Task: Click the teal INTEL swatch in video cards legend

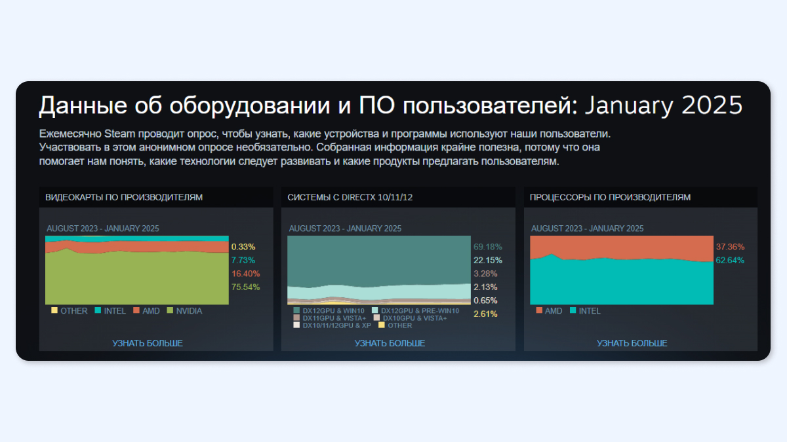Action: 98,310
